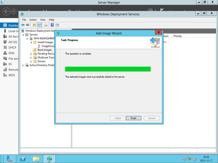The image size is (218, 163).
Task: Expand the Multicast Transmissions node
Action: [x=31, y=58]
